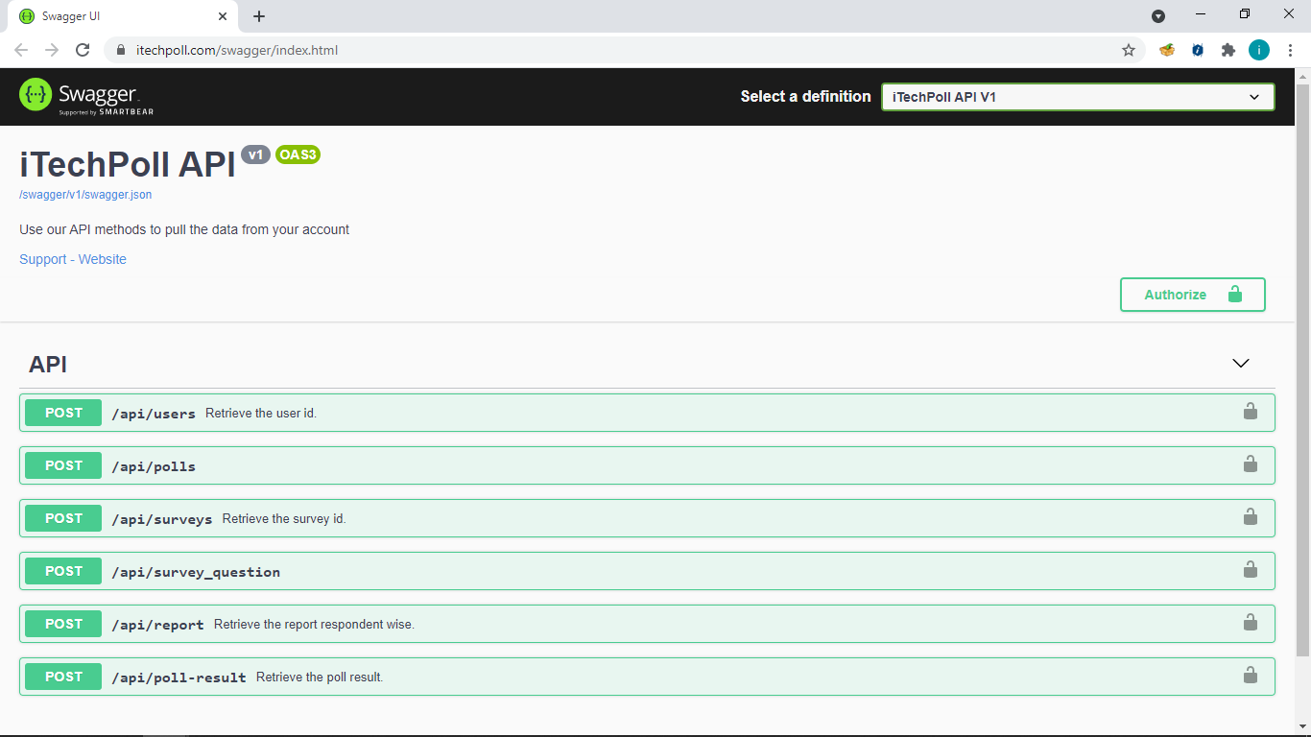Click the lock icon on /api/report row

coord(1250,623)
